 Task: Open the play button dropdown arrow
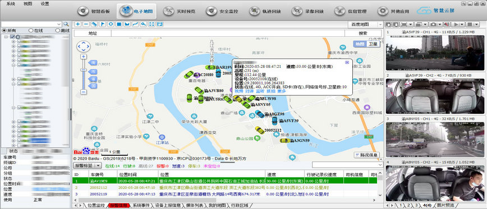(x=462, y=24)
